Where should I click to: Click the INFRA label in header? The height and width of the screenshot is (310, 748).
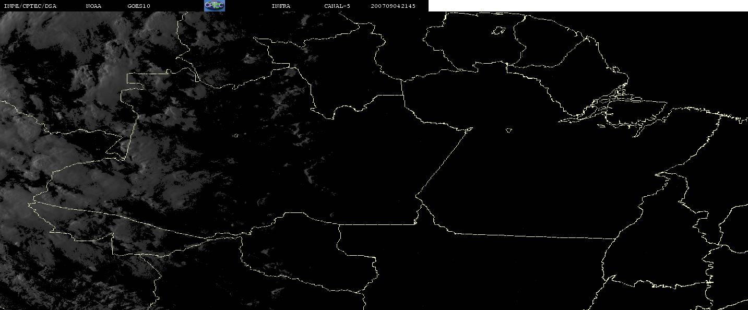(x=281, y=6)
